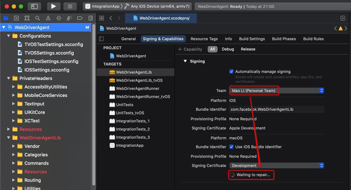Screen dimensions: 351x190
Task: Open the Breakpoint navigator
Action: click(x=80, y=18)
